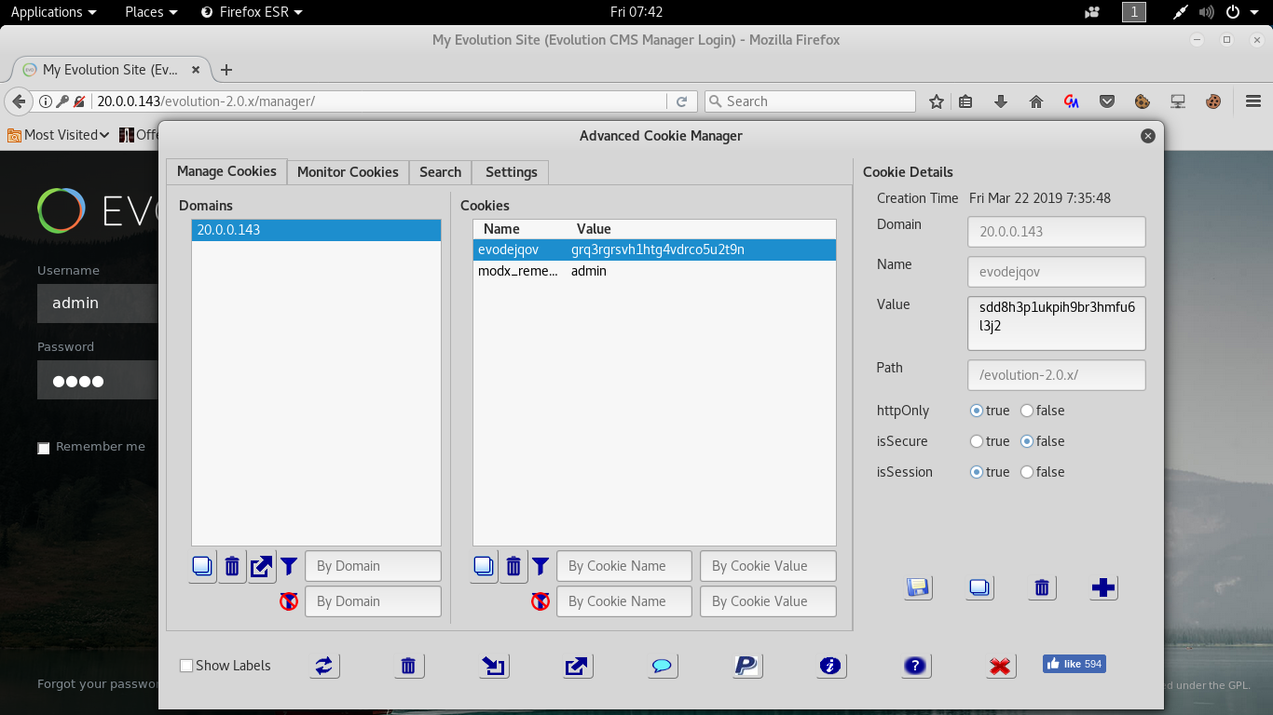Image resolution: width=1273 pixels, height=715 pixels.
Task: Toggle the Show Labels checkbox
Action: coord(186,666)
